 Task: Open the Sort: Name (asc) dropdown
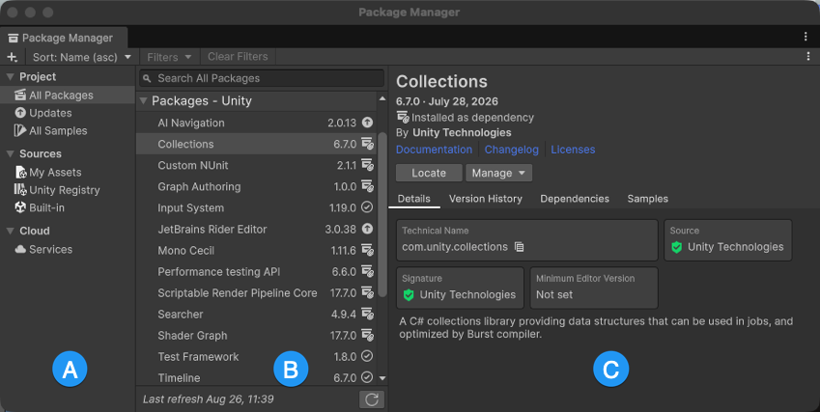point(81,57)
